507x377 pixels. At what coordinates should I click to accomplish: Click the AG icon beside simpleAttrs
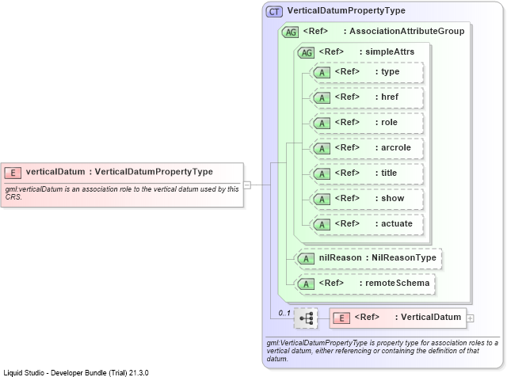306,53
